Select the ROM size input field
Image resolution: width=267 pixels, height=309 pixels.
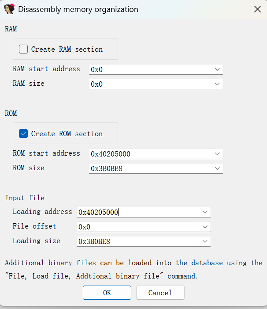tap(150, 168)
